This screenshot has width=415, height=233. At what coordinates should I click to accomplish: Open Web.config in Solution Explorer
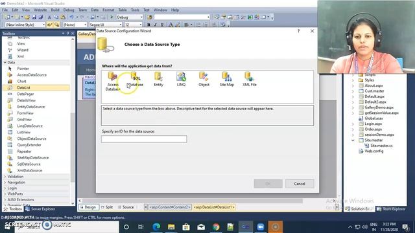(373, 151)
